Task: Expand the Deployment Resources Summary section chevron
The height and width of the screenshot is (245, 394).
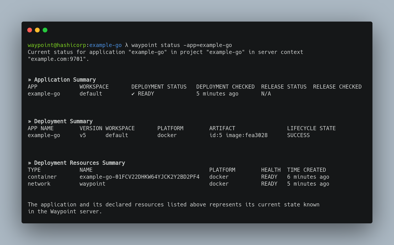Action: point(29,163)
